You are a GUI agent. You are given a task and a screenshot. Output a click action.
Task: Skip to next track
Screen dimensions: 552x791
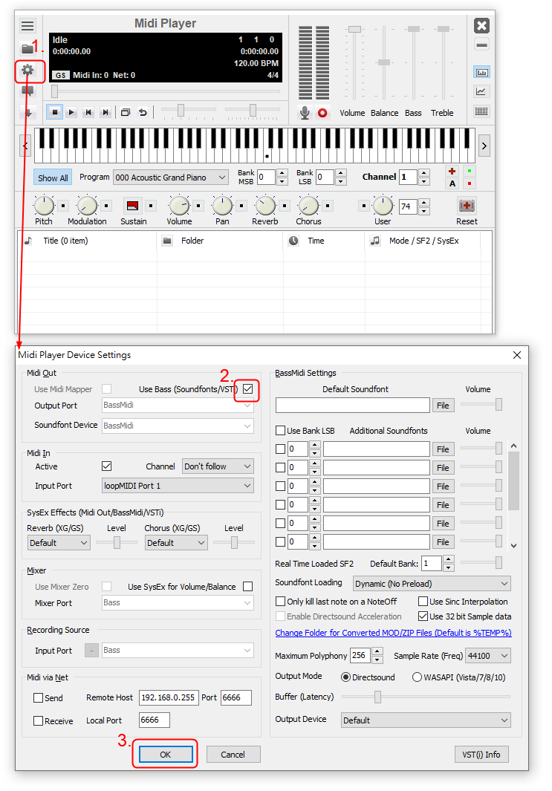coord(105,112)
